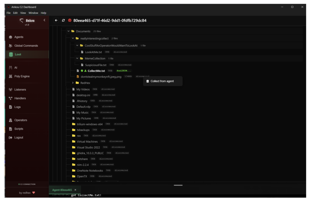Select SuspiciousFile.txt in the tree
Screen dimensions: 310x202
pyautogui.click(x=96, y=65)
